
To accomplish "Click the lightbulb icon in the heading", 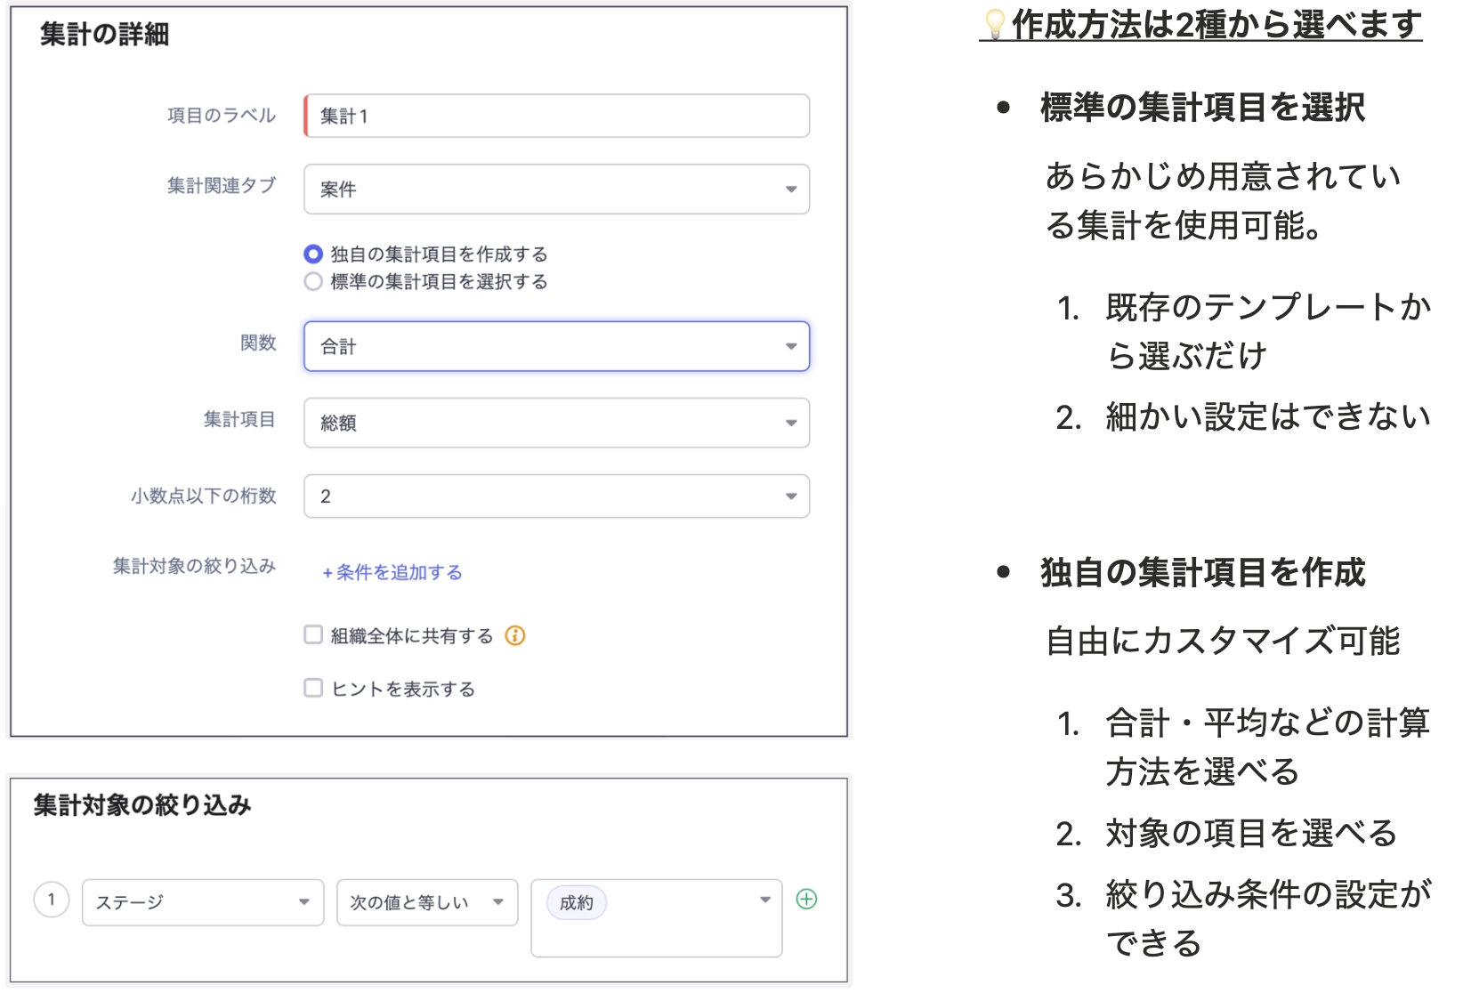I will pyautogui.click(x=995, y=23).
